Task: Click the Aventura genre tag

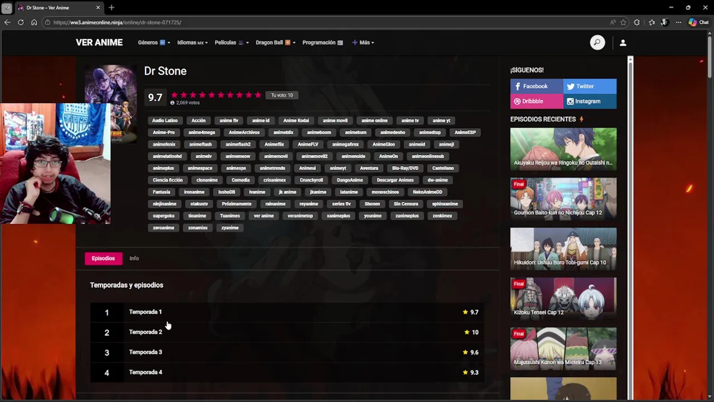Action: [x=369, y=168]
